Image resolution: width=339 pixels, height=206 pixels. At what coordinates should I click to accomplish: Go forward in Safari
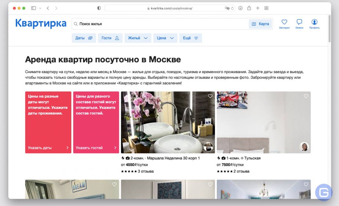coord(56,8)
